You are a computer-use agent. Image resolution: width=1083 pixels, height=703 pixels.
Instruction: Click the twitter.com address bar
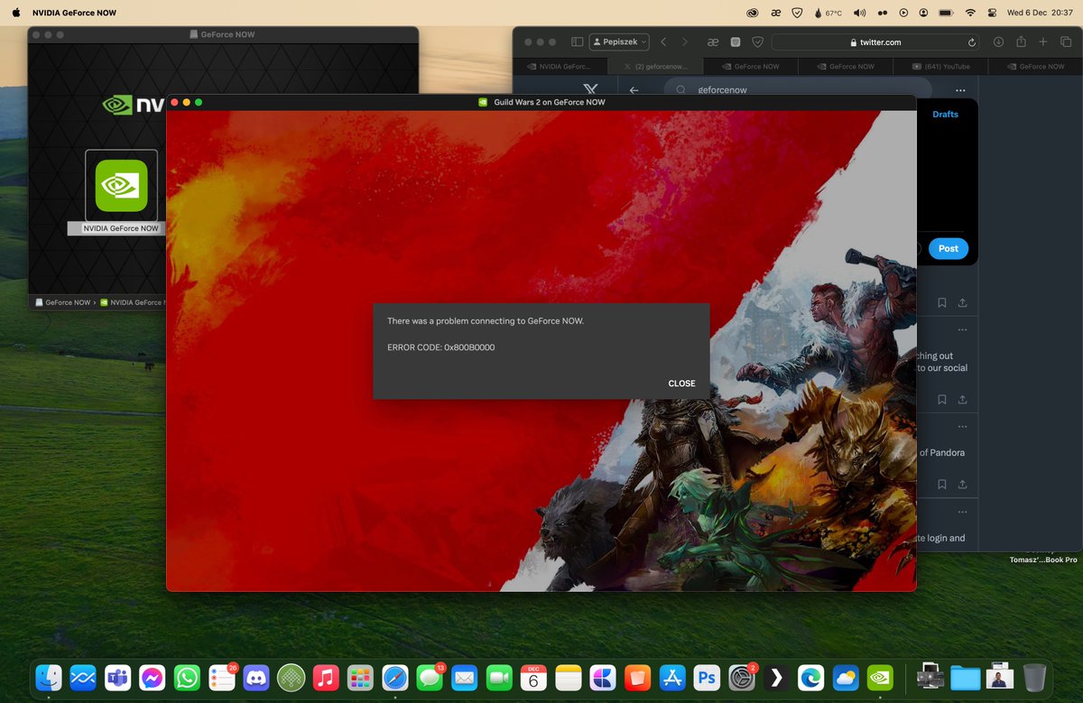[875, 42]
